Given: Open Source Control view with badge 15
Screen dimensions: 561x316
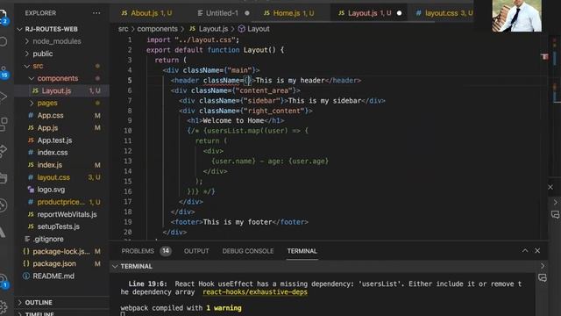Looking at the screenshot, I should click(4, 71).
